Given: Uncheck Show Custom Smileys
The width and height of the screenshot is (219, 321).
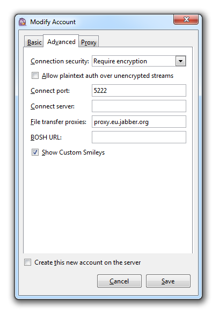Looking at the screenshot, I should (x=35, y=152).
